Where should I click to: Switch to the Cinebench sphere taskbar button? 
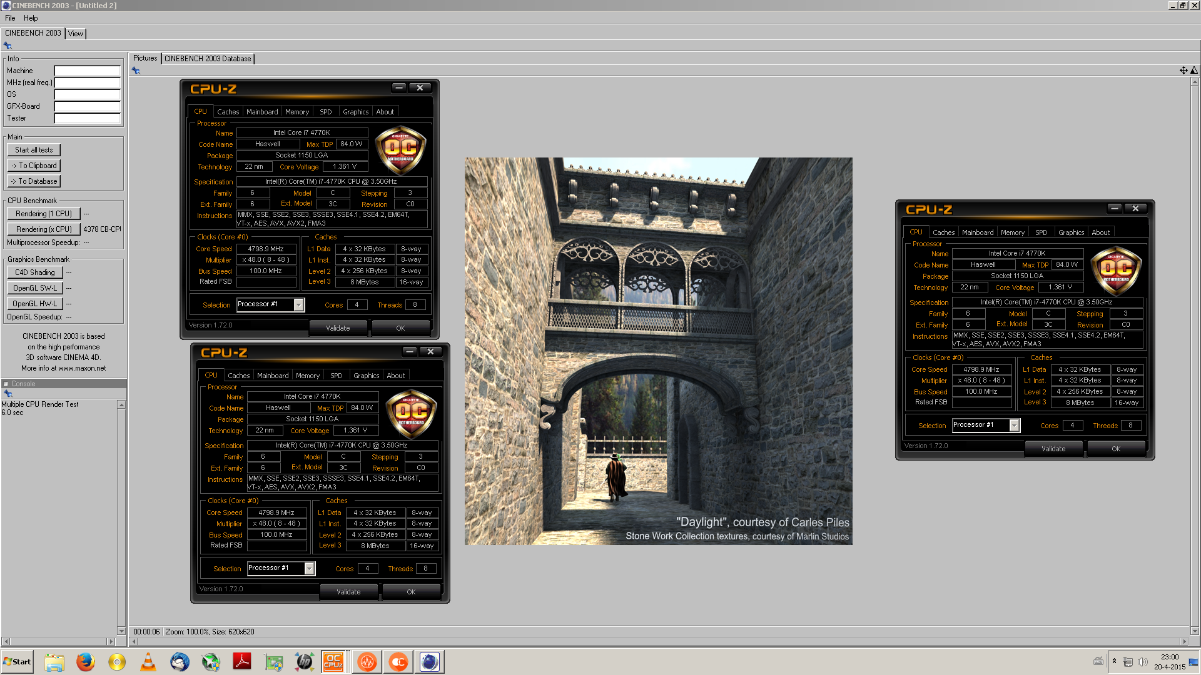click(x=430, y=662)
